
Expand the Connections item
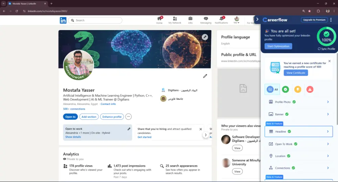click(x=299, y=168)
